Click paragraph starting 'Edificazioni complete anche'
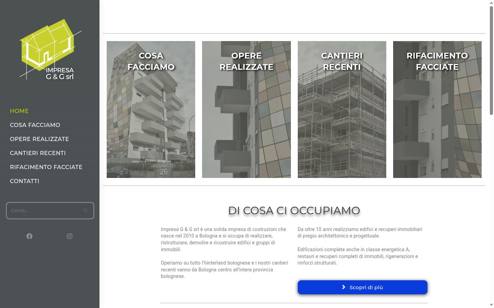Image resolution: width=494 pixels, height=308 pixels. 358,256
